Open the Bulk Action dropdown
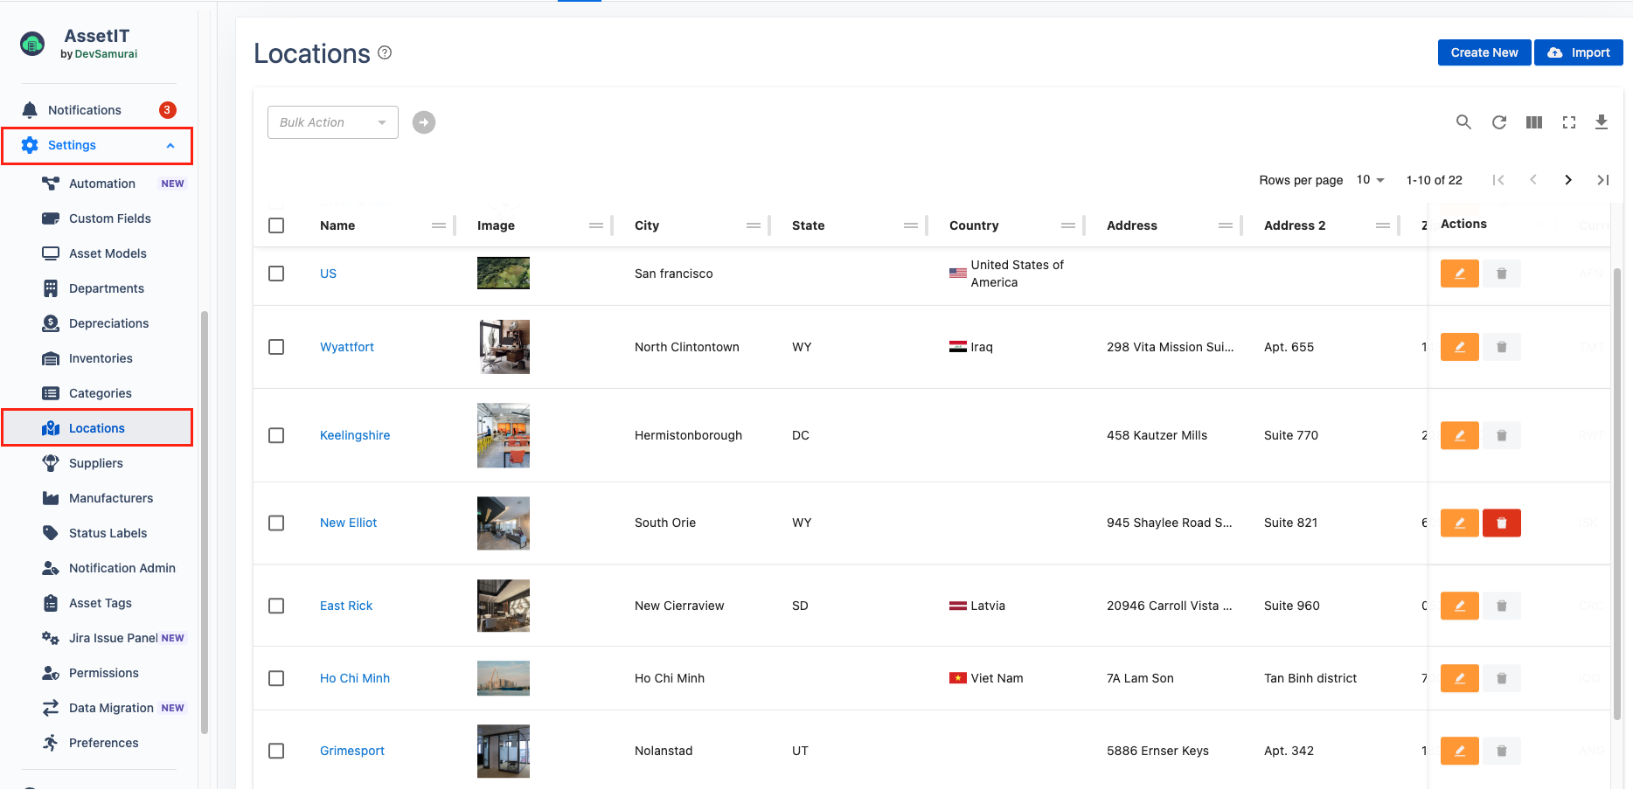The image size is (1633, 790). pos(332,122)
